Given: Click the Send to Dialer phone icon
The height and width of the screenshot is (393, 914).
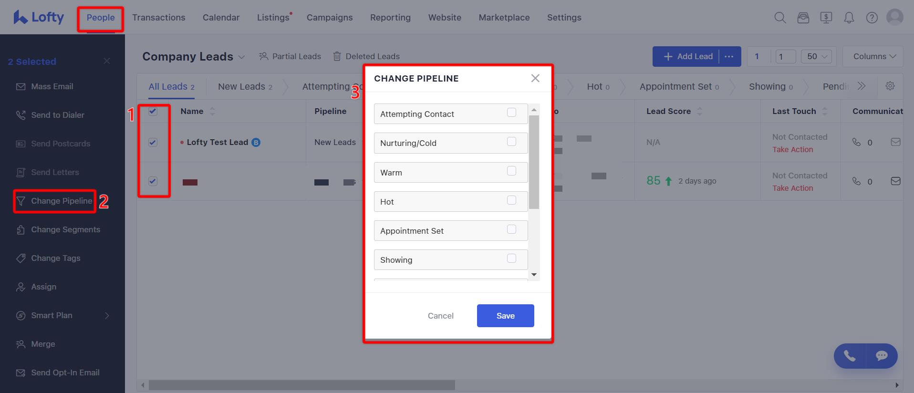Looking at the screenshot, I should click(x=21, y=115).
